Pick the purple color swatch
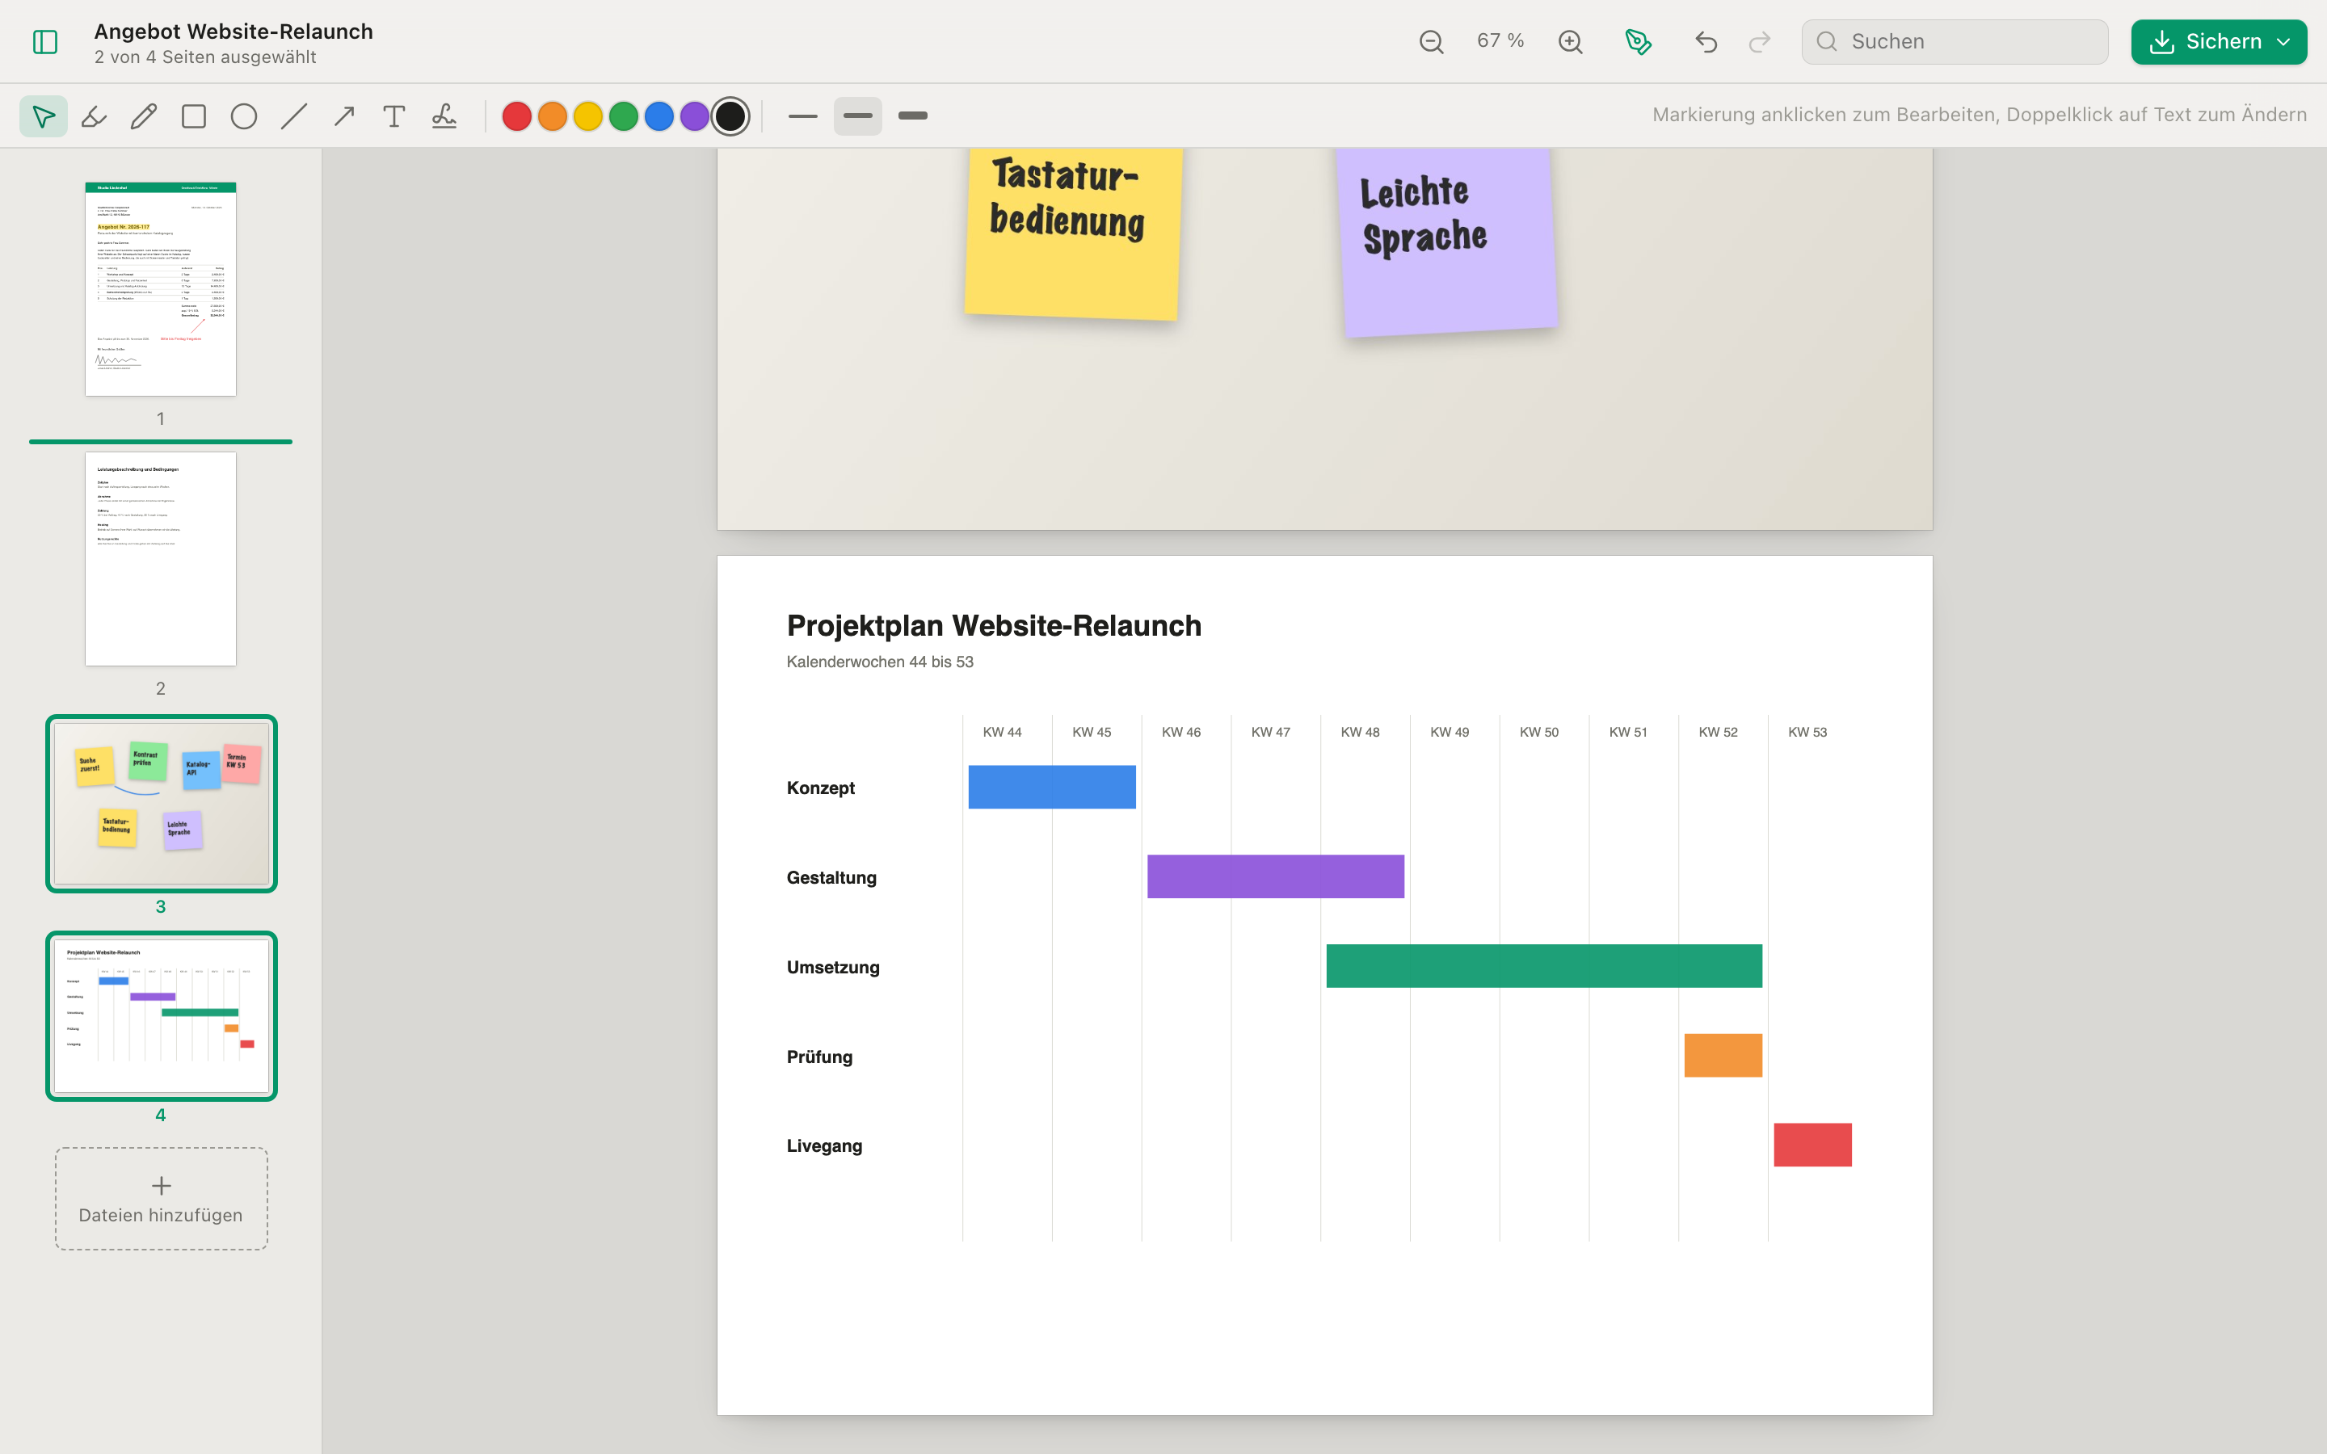Screen dimensions: 2327x1454 (x=694, y=116)
